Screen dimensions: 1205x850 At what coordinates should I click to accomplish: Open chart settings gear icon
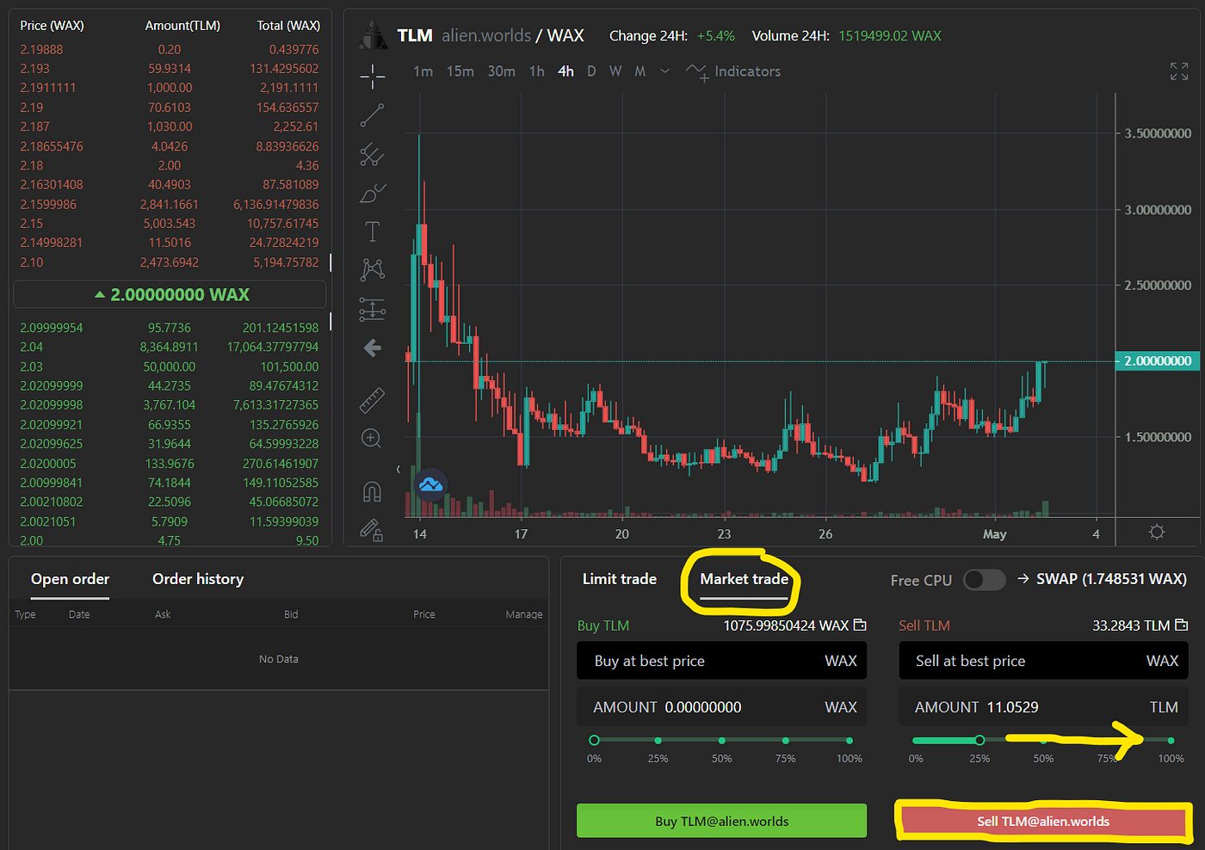[1157, 533]
